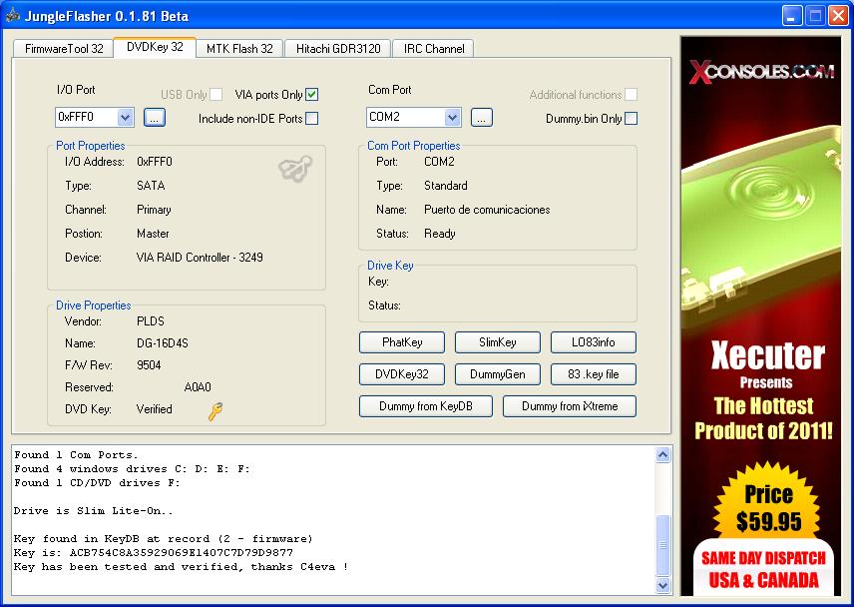Viewport: 854px width, 607px height.
Task: Click the drive connector icon in Port Properties
Action: coord(294,170)
